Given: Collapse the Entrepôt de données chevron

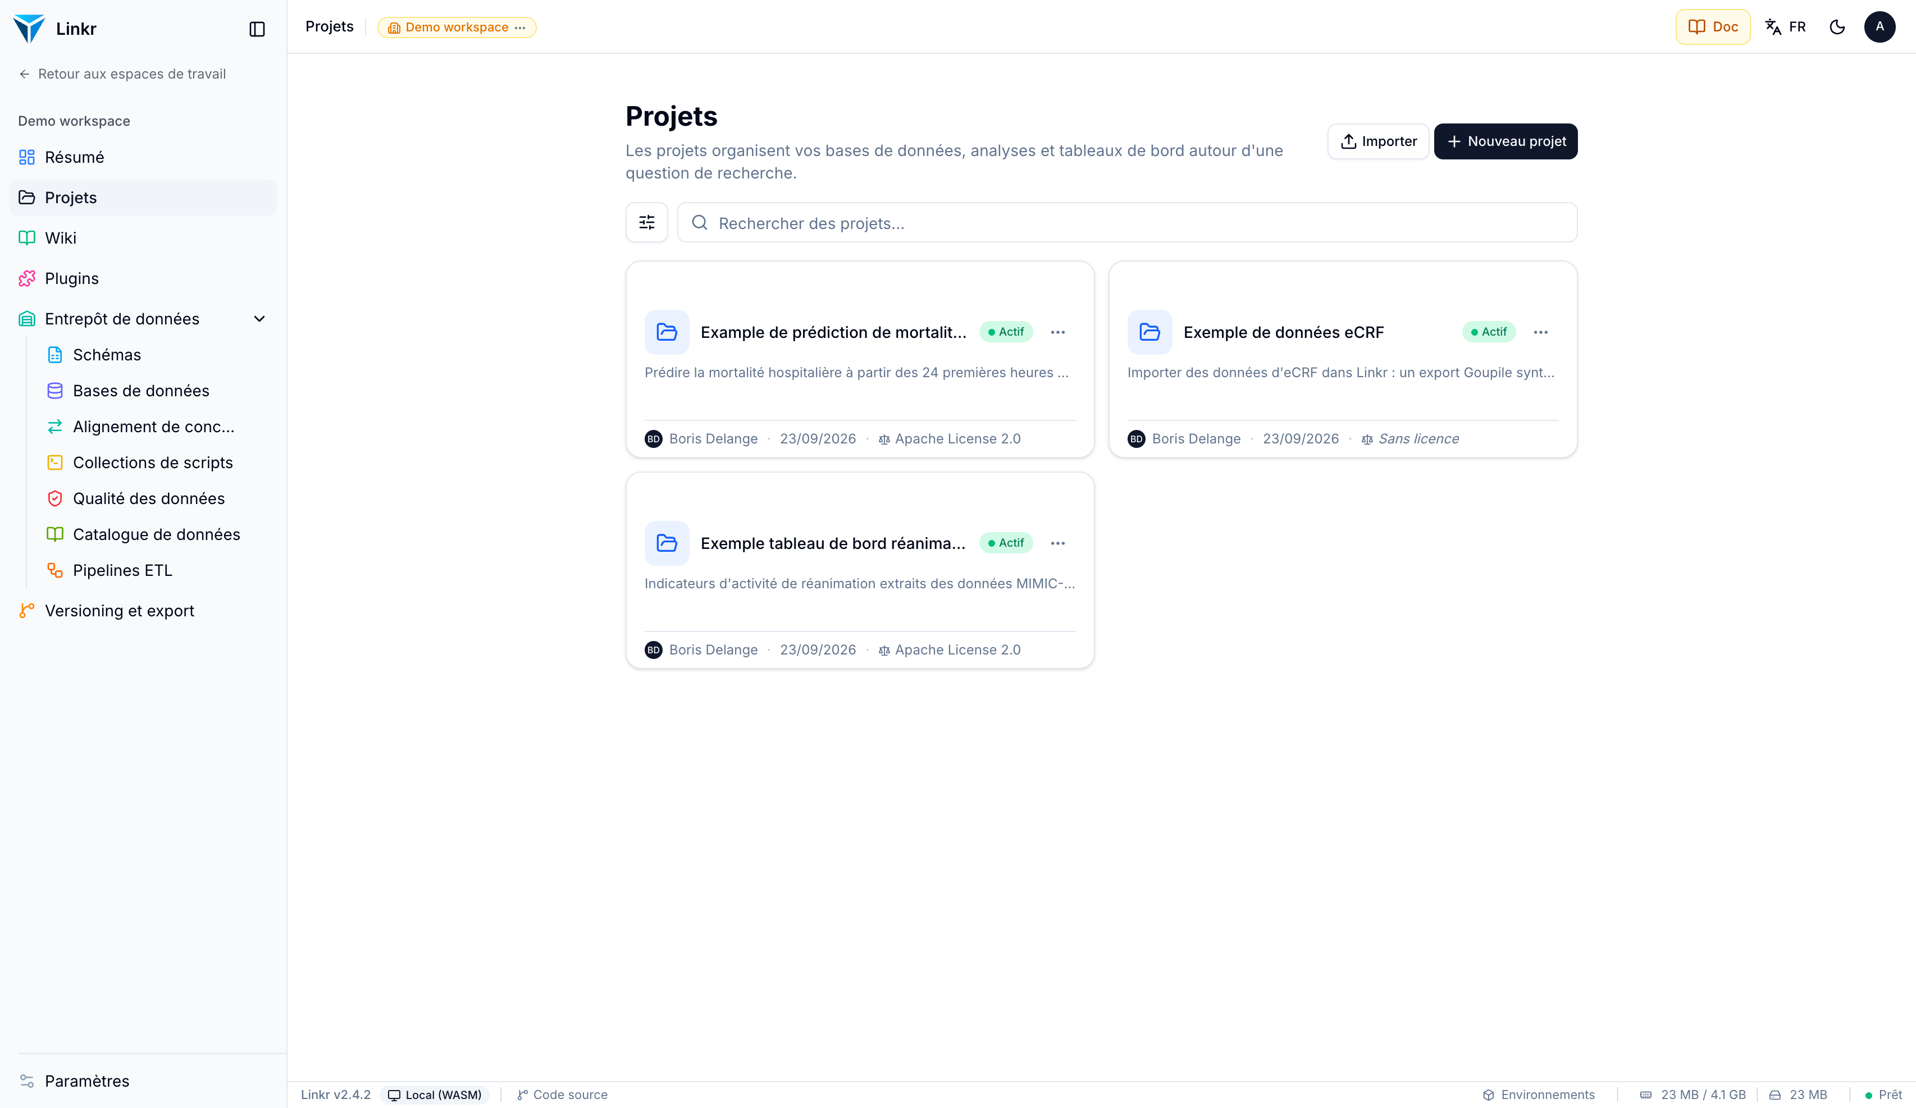Looking at the screenshot, I should pyautogui.click(x=259, y=319).
